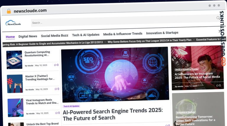Click the NewsCloude cloud logo

tap(13, 23)
